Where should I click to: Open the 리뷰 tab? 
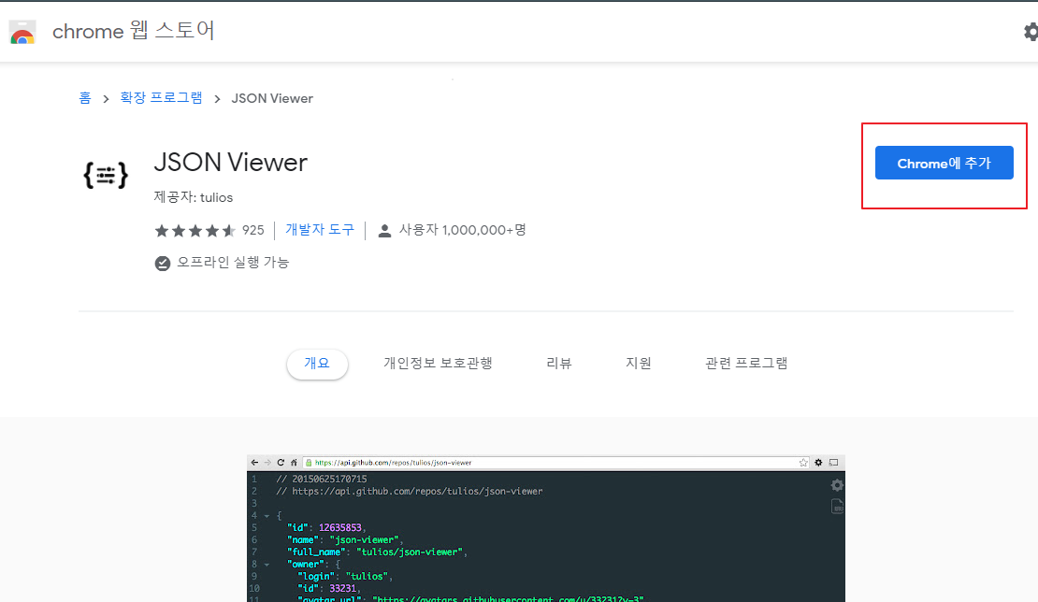coord(558,364)
